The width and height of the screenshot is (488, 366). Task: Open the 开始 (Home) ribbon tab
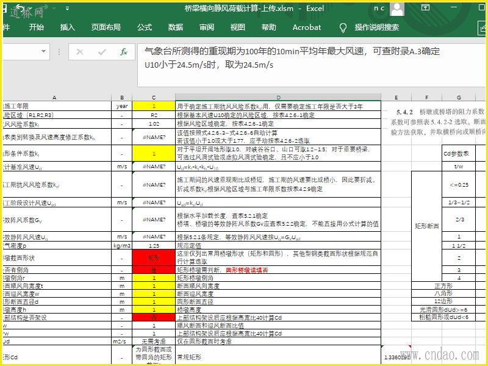36,27
